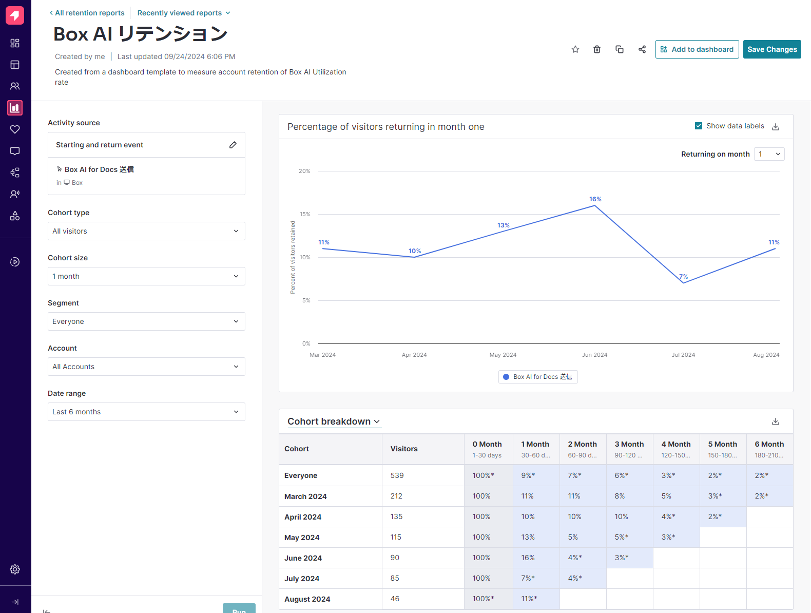
Task: Toggle Box AI for Docs legend item
Action: (x=538, y=377)
